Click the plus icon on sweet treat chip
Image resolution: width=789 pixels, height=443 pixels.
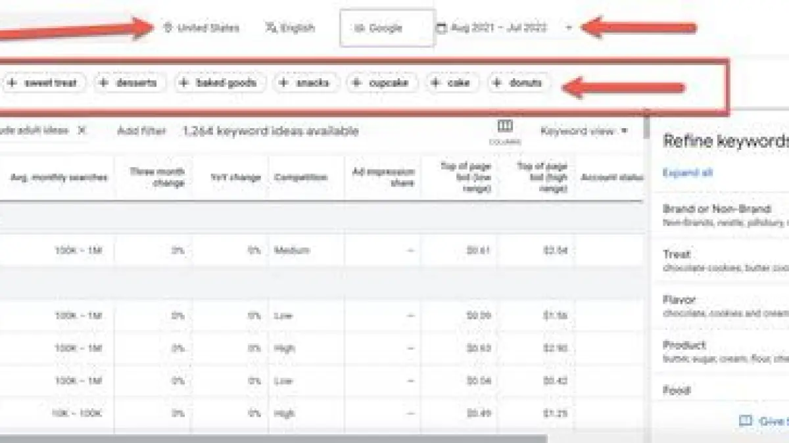[12, 83]
